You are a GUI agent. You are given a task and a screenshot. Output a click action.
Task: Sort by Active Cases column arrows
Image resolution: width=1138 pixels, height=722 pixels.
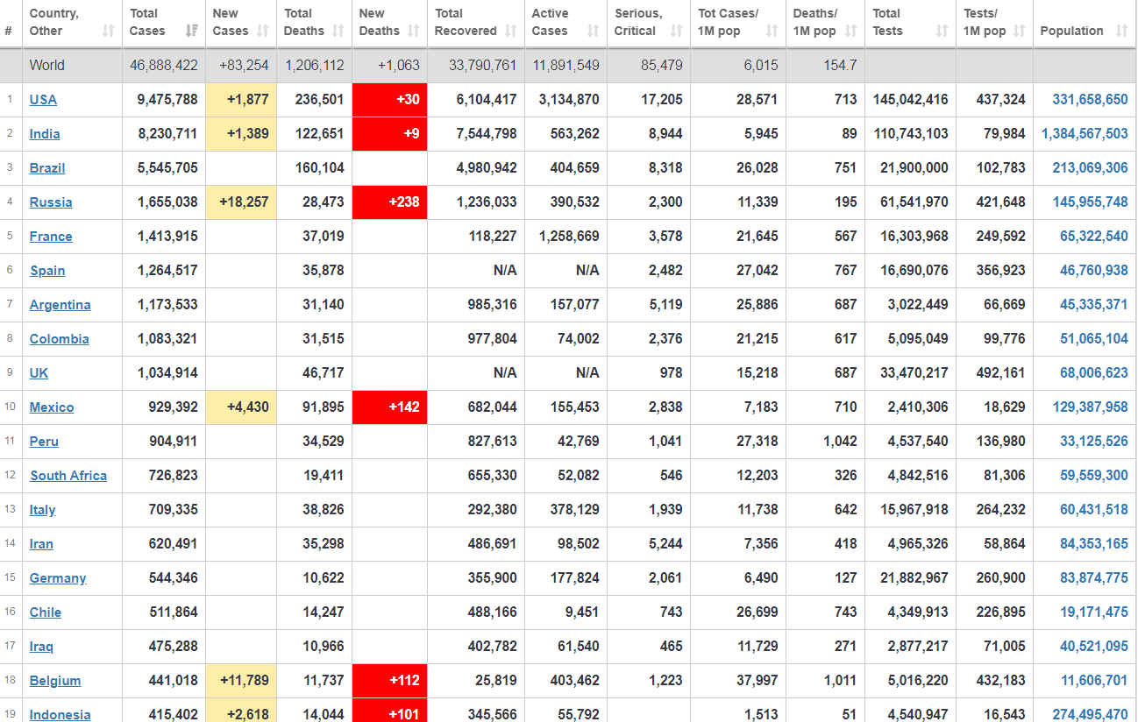[x=593, y=31]
